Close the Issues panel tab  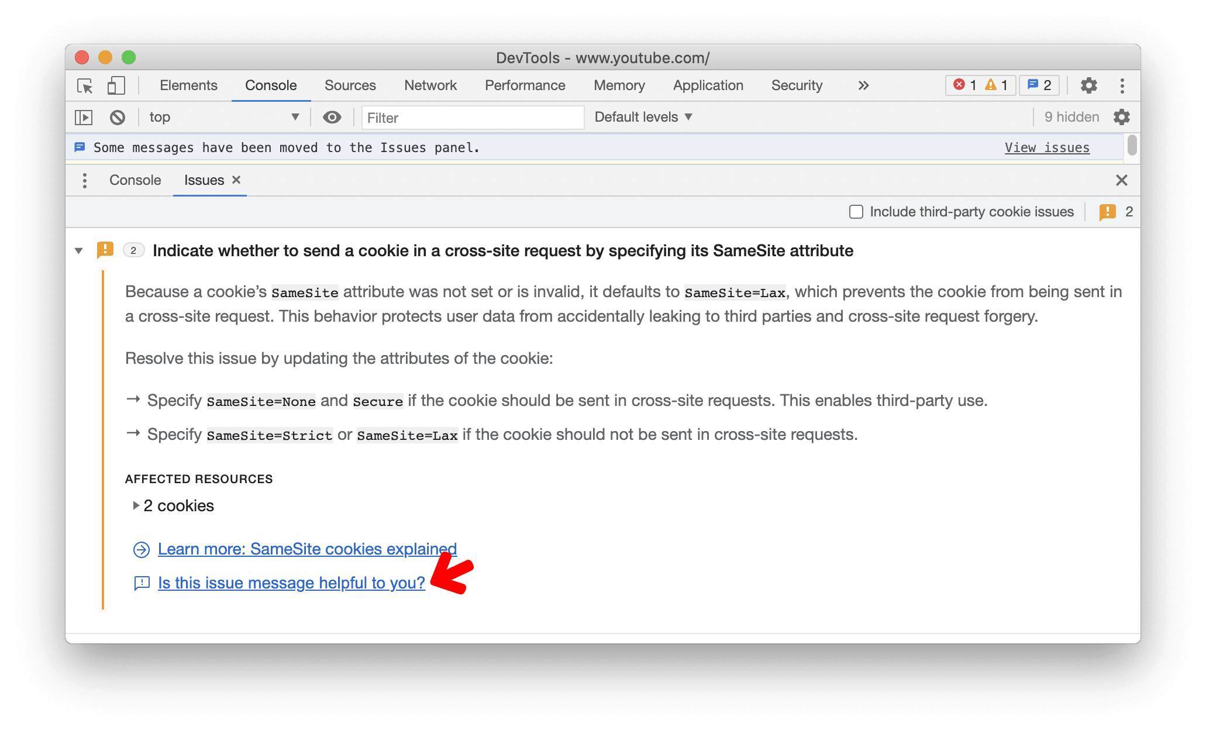click(235, 180)
